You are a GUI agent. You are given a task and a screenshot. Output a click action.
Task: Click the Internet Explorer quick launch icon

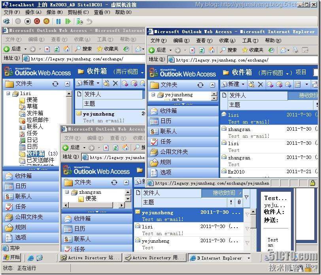coord(31,258)
